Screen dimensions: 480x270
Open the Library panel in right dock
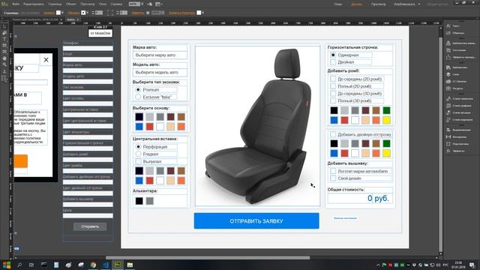[x=457, y=67]
